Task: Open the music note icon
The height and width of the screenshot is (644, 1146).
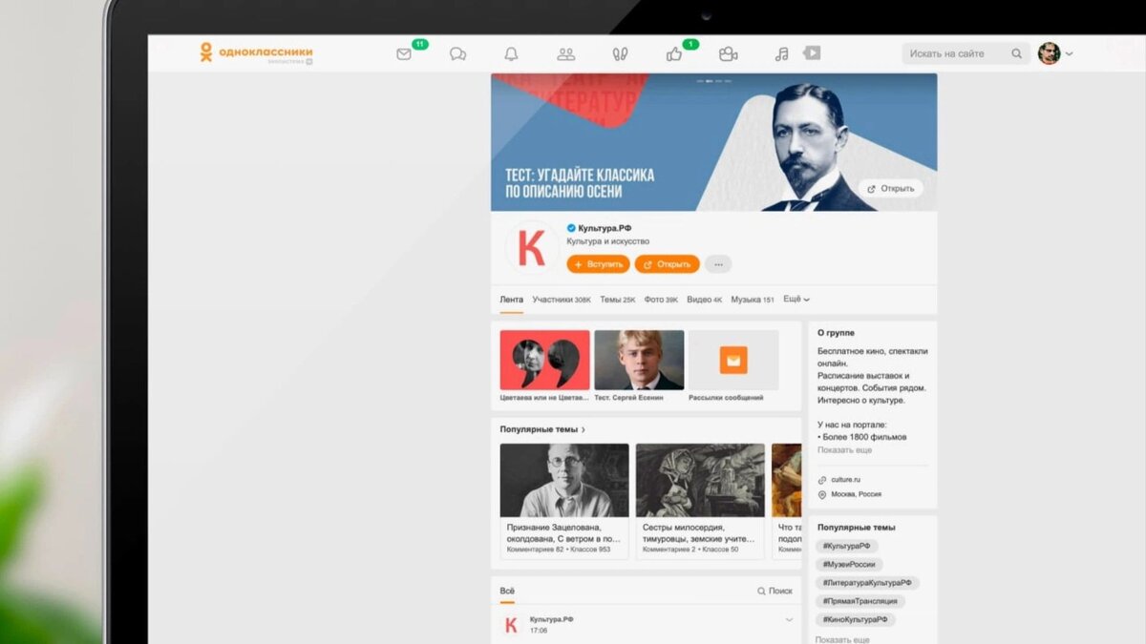Action: point(781,54)
